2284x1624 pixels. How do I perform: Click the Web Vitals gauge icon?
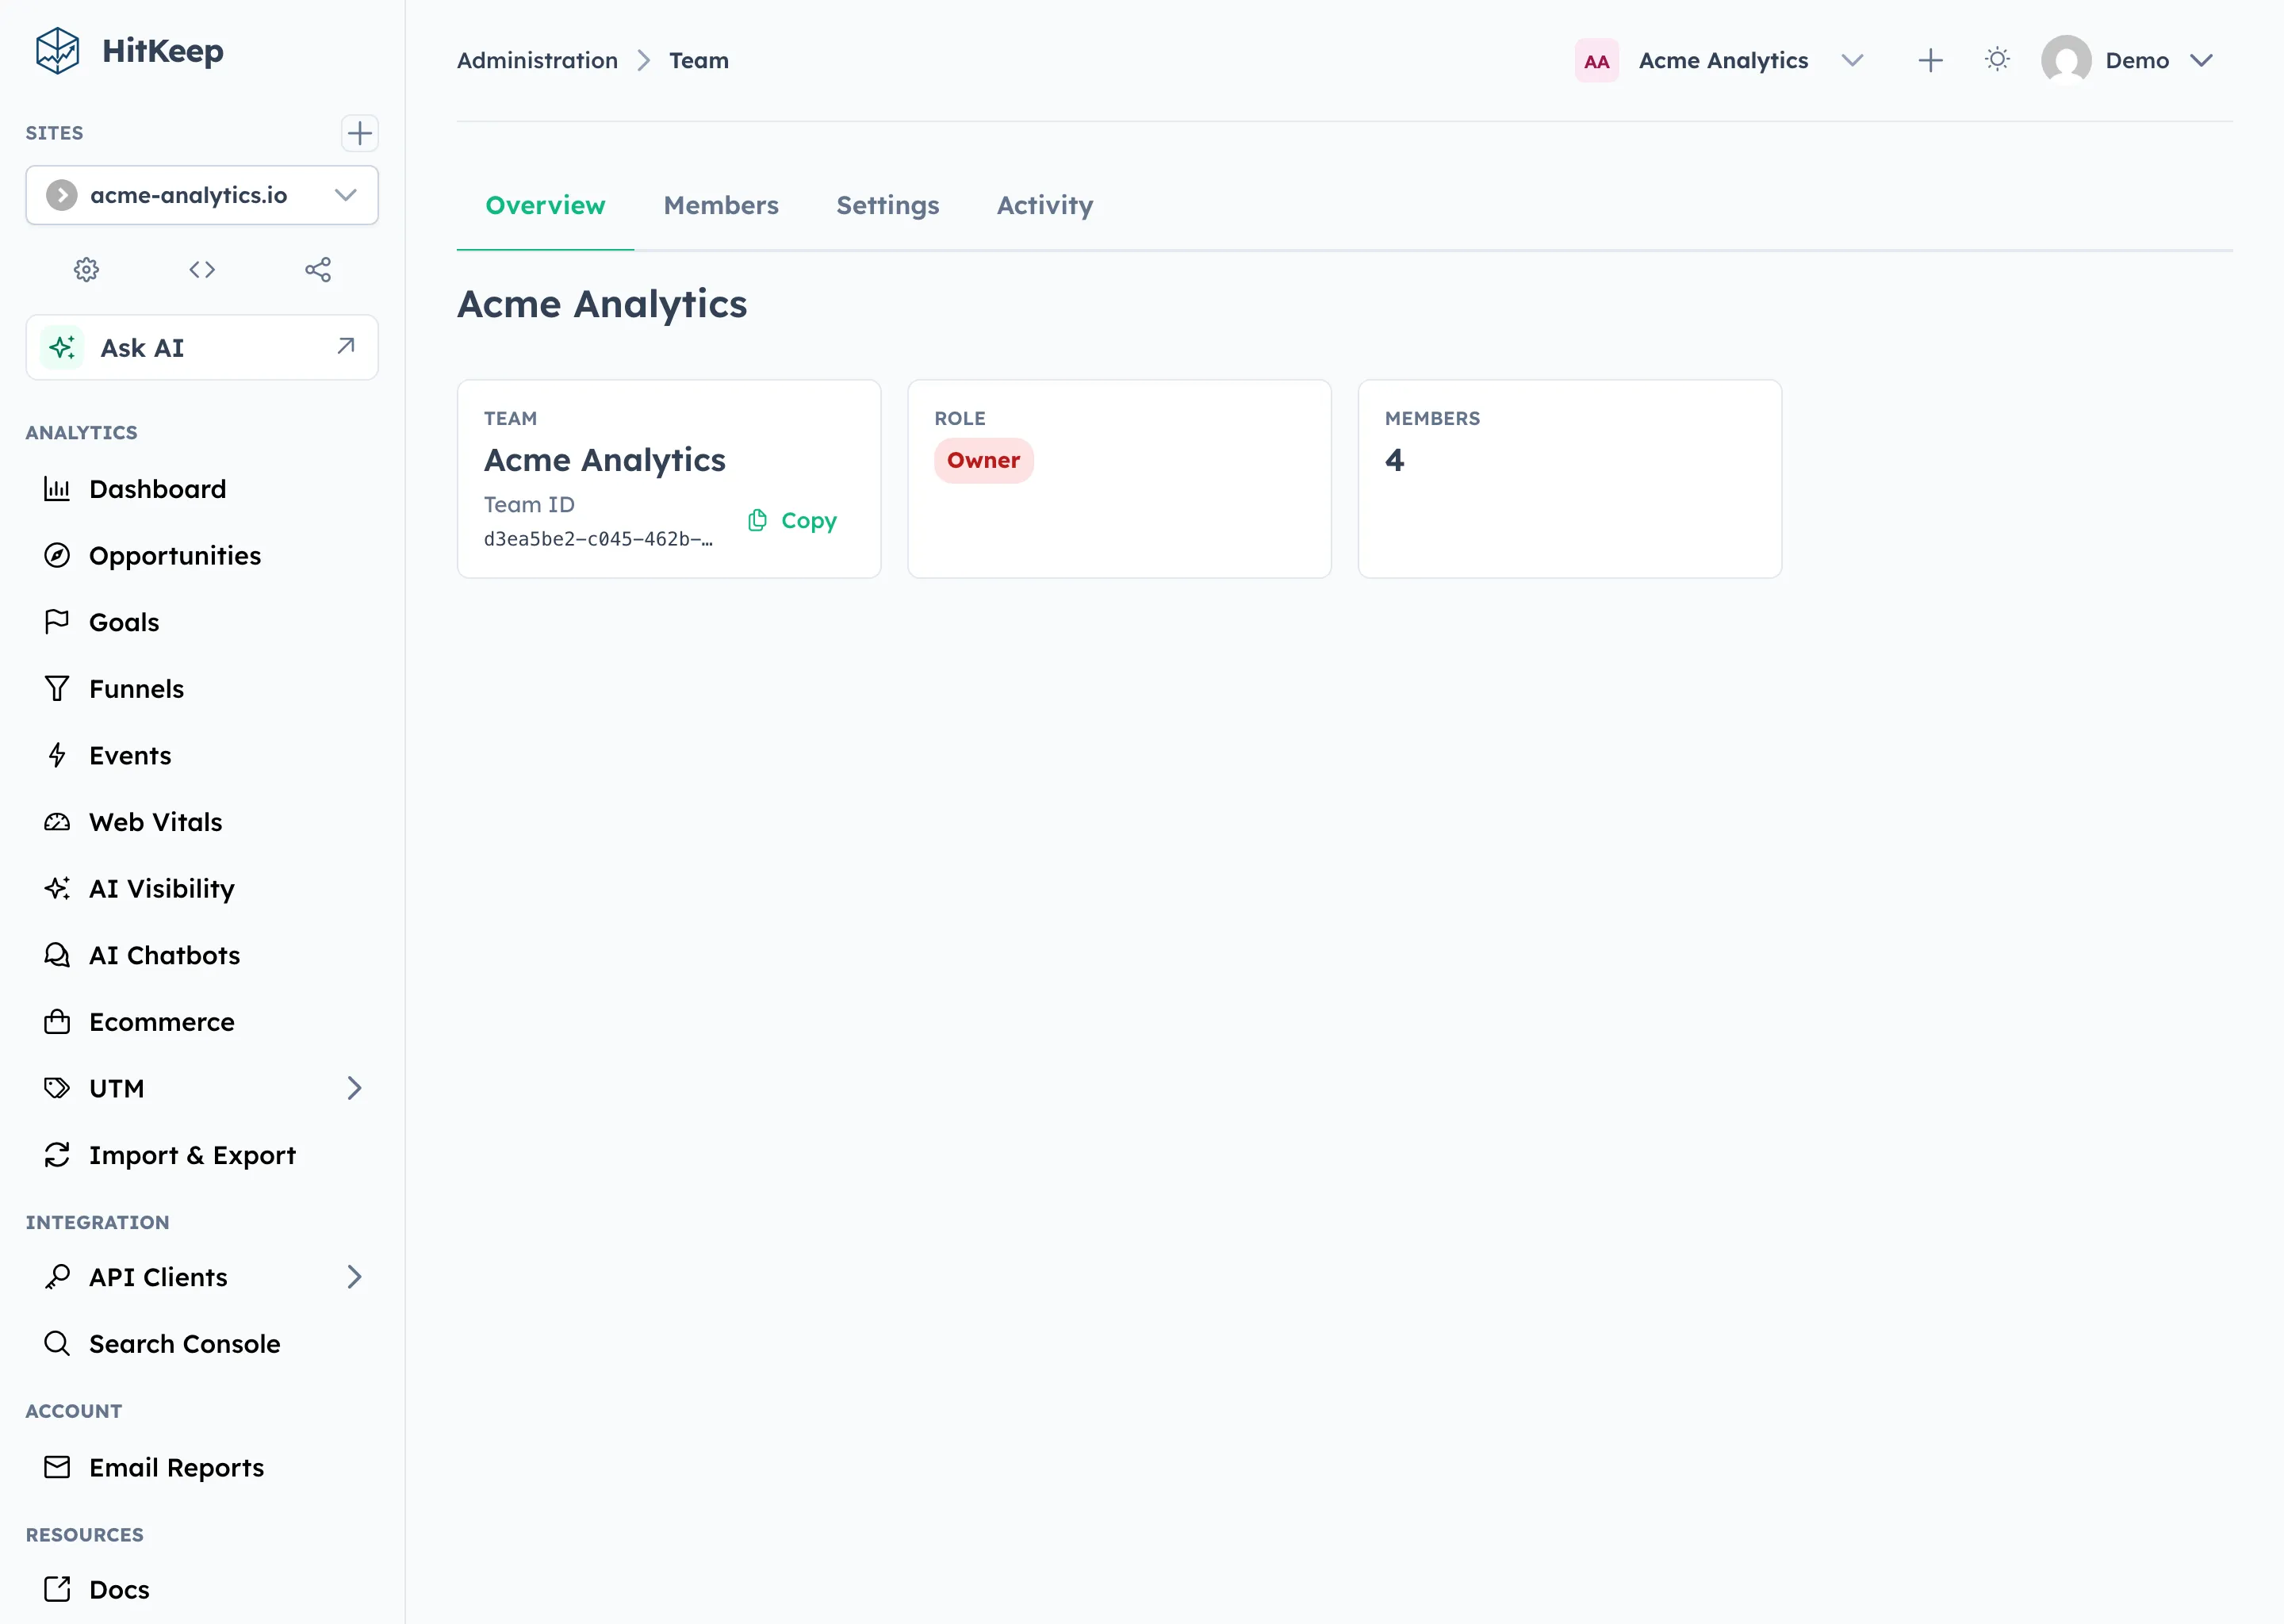pos(57,822)
